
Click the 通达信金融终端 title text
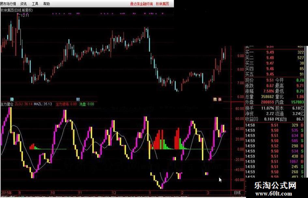pos(141,4)
